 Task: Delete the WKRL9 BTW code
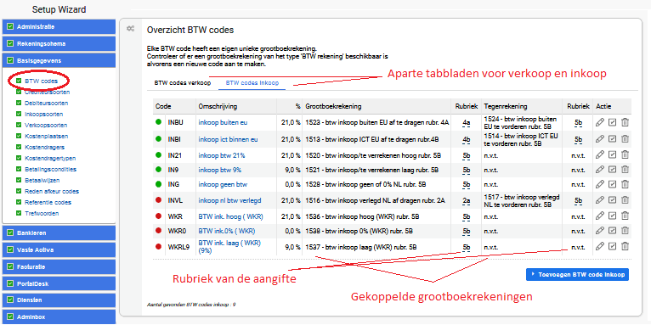(x=625, y=247)
